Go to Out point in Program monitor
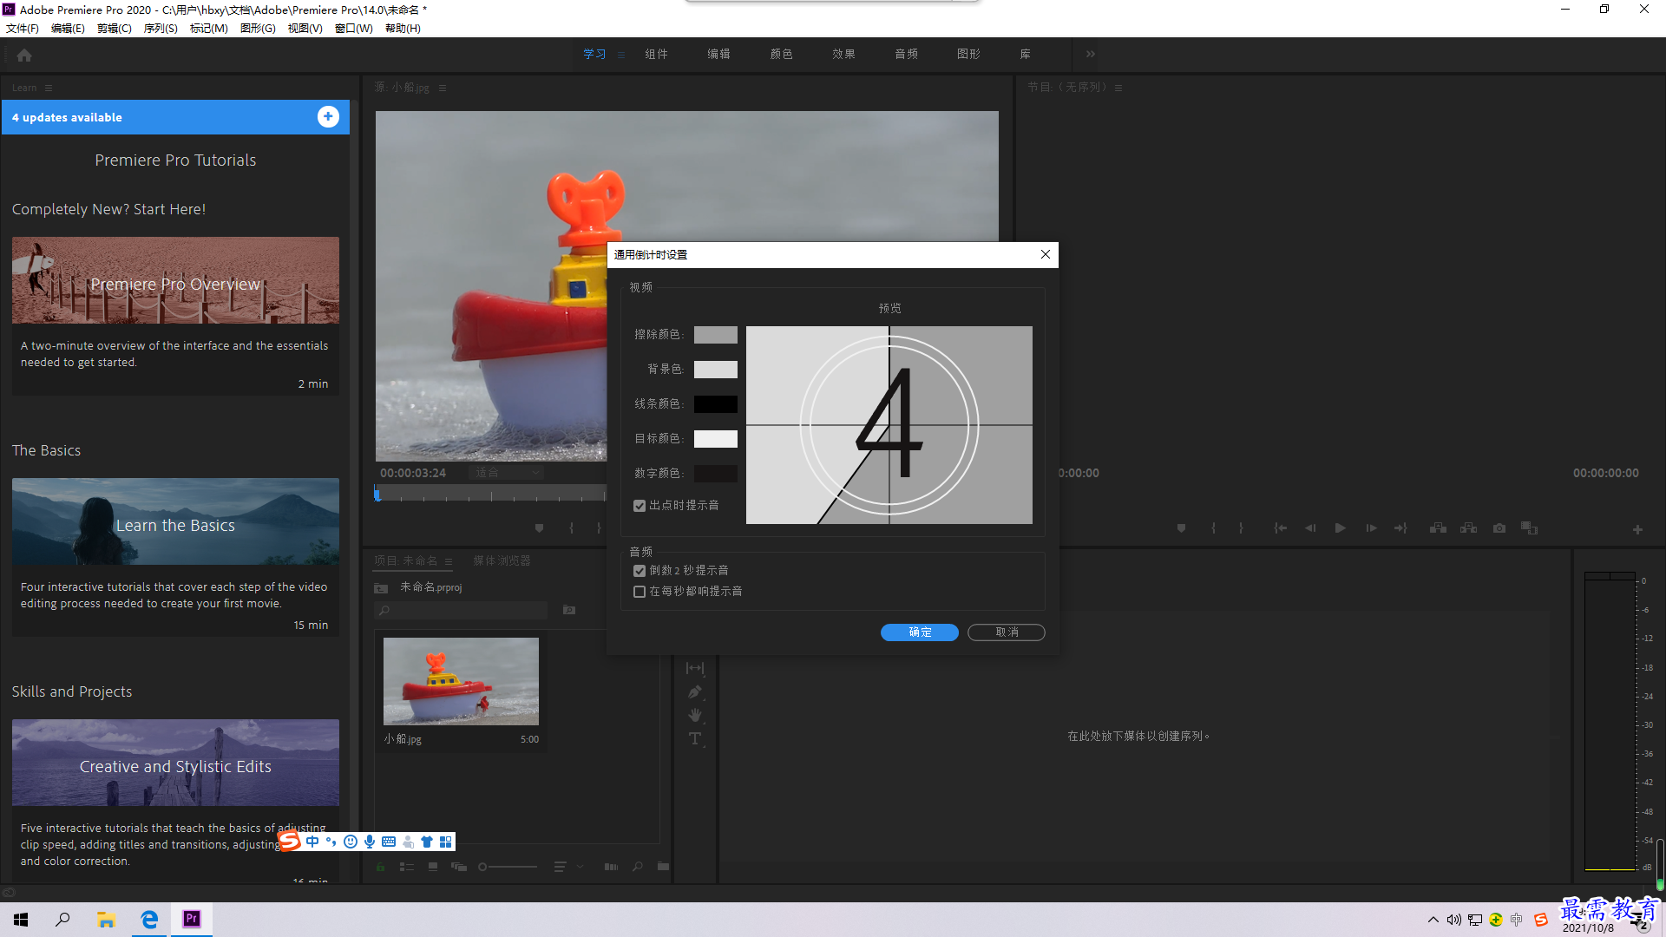 pyautogui.click(x=1400, y=528)
